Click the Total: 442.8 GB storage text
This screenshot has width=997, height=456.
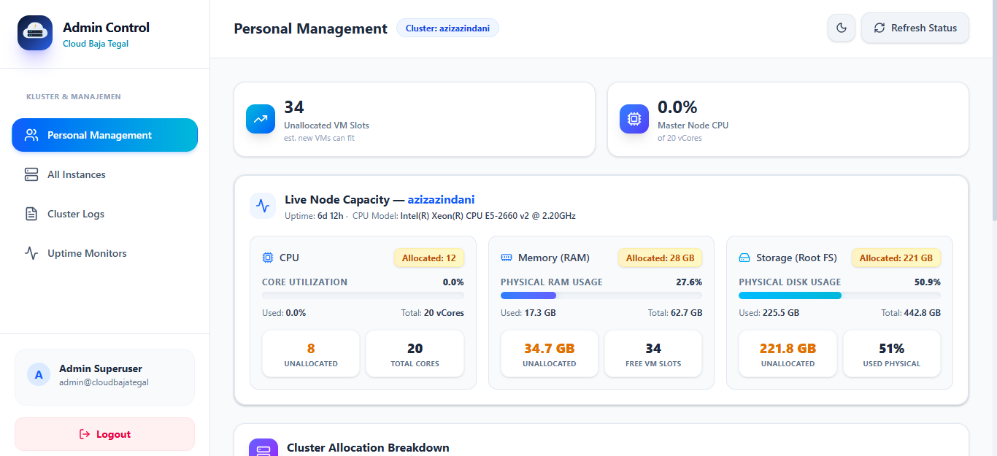[911, 312]
